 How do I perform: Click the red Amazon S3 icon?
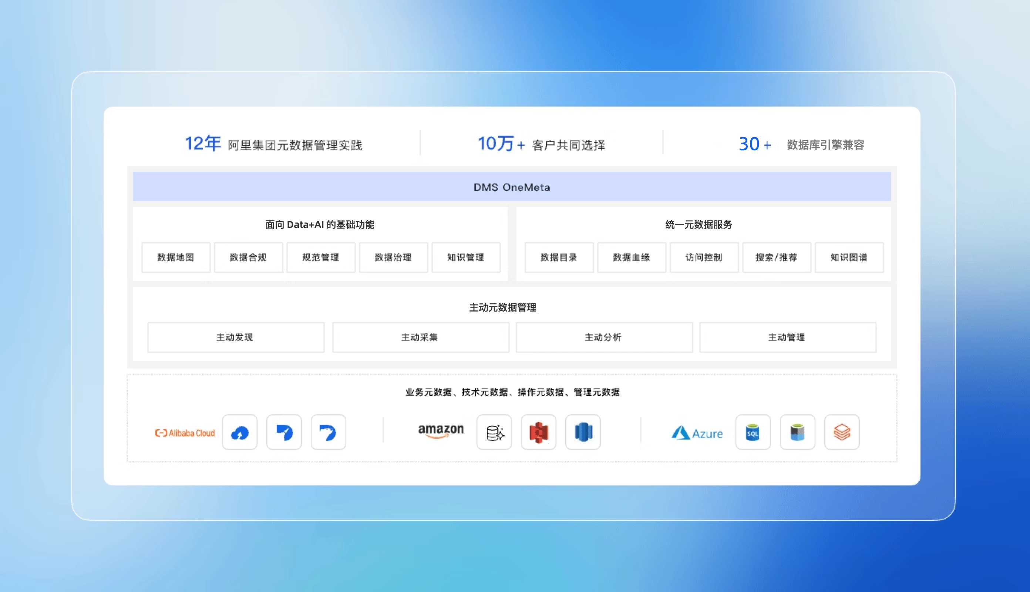tap(539, 432)
